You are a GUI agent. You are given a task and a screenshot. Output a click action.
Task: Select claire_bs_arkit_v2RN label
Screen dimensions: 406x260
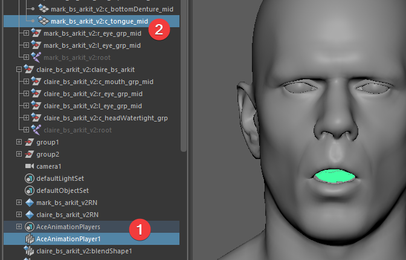pyautogui.click(x=67, y=215)
